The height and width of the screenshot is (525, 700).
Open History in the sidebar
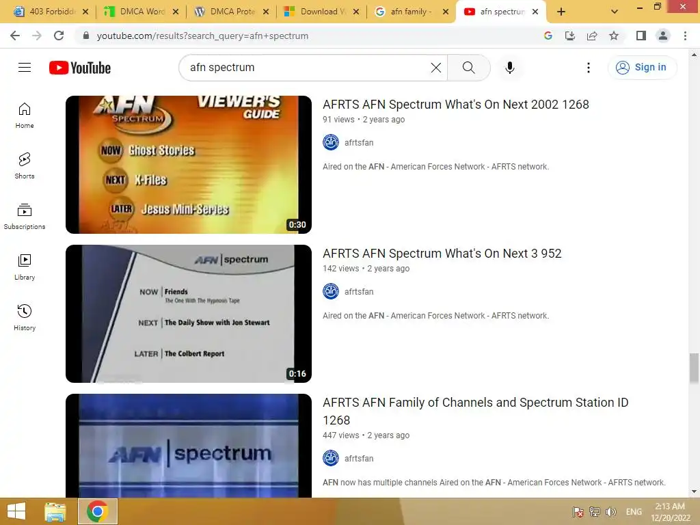pyautogui.click(x=25, y=317)
